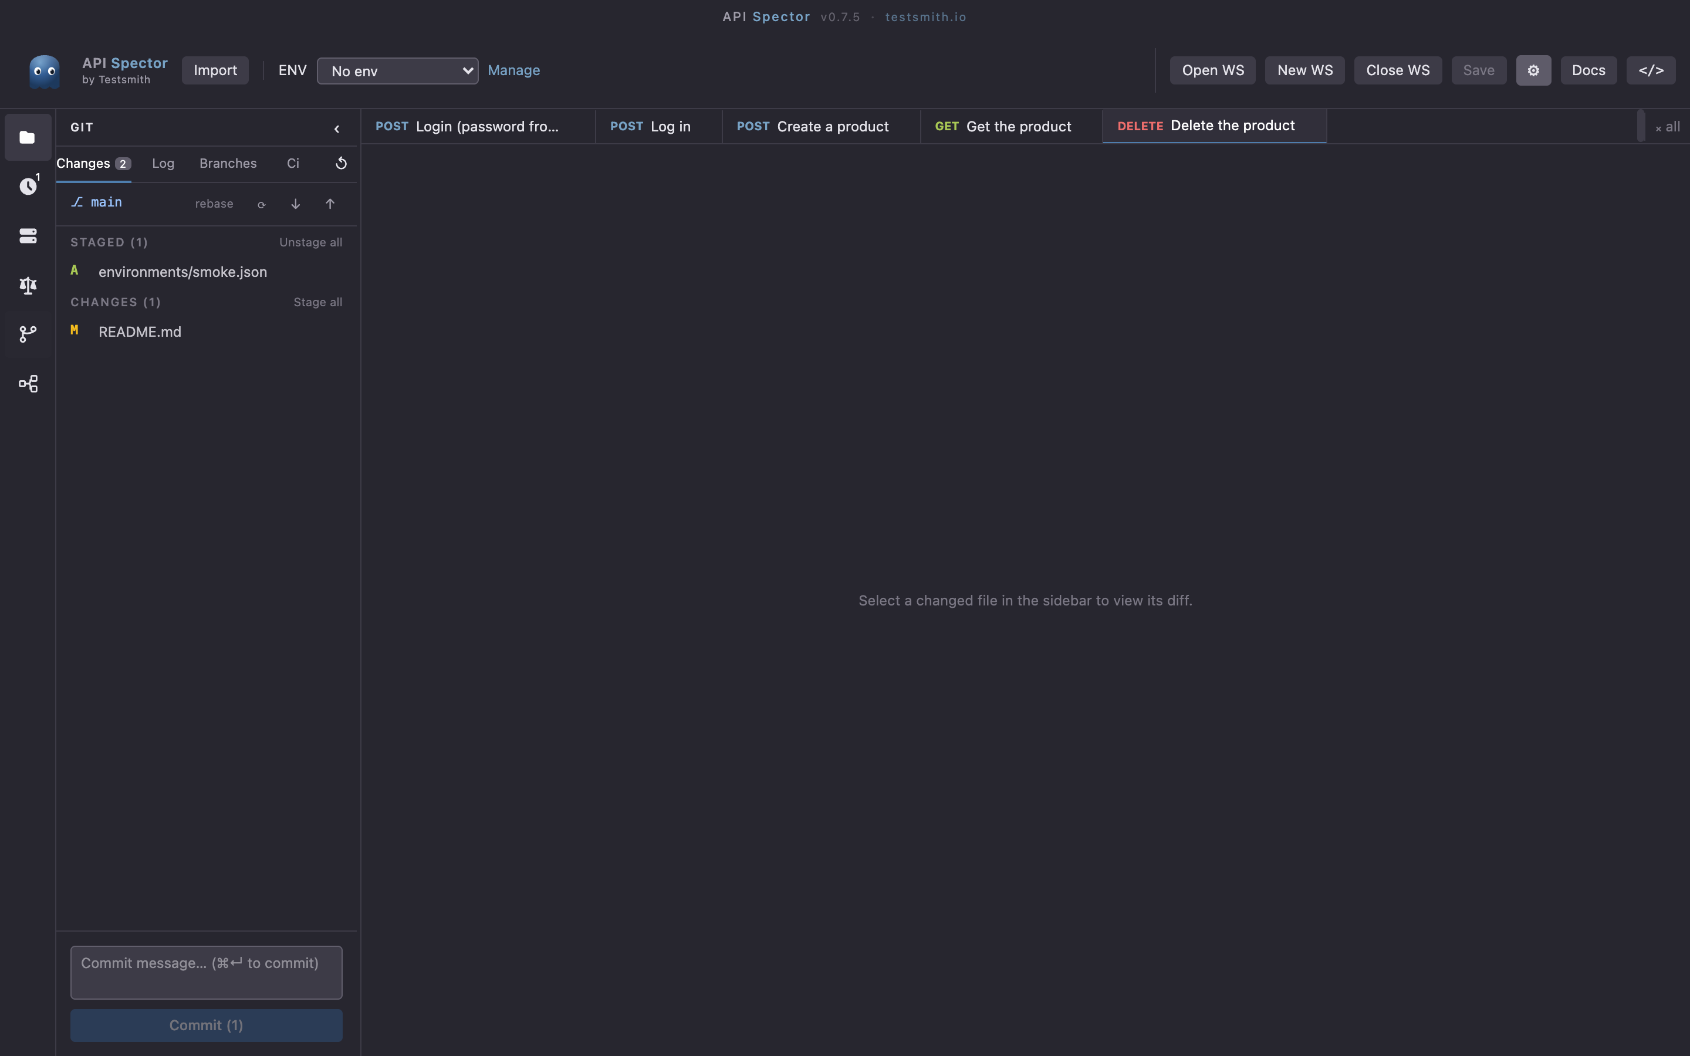The width and height of the screenshot is (1690, 1056).
Task: Click the main branch name
Action: [106, 202]
